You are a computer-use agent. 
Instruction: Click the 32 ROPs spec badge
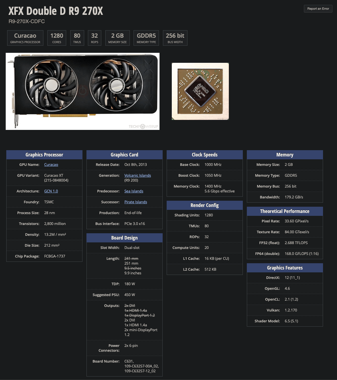point(94,38)
